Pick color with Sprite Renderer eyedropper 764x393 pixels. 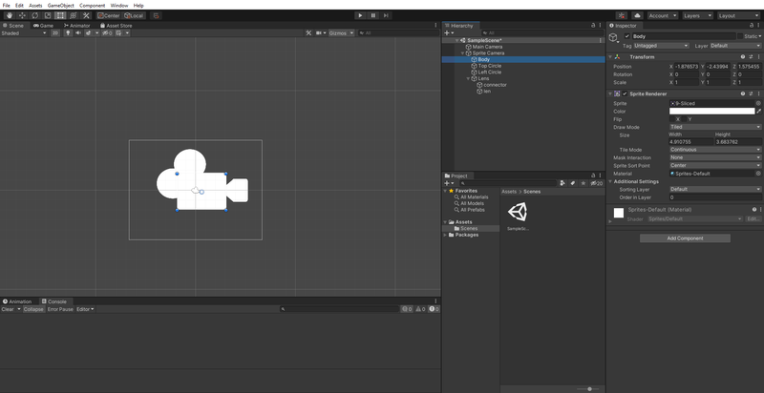[x=759, y=111]
